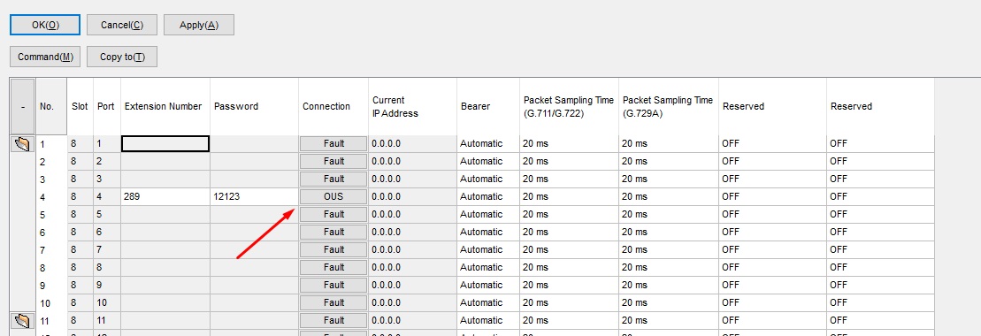Click the Fault connection button in row 7
Image resolution: width=981 pixels, height=336 pixels.
click(x=333, y=249)
